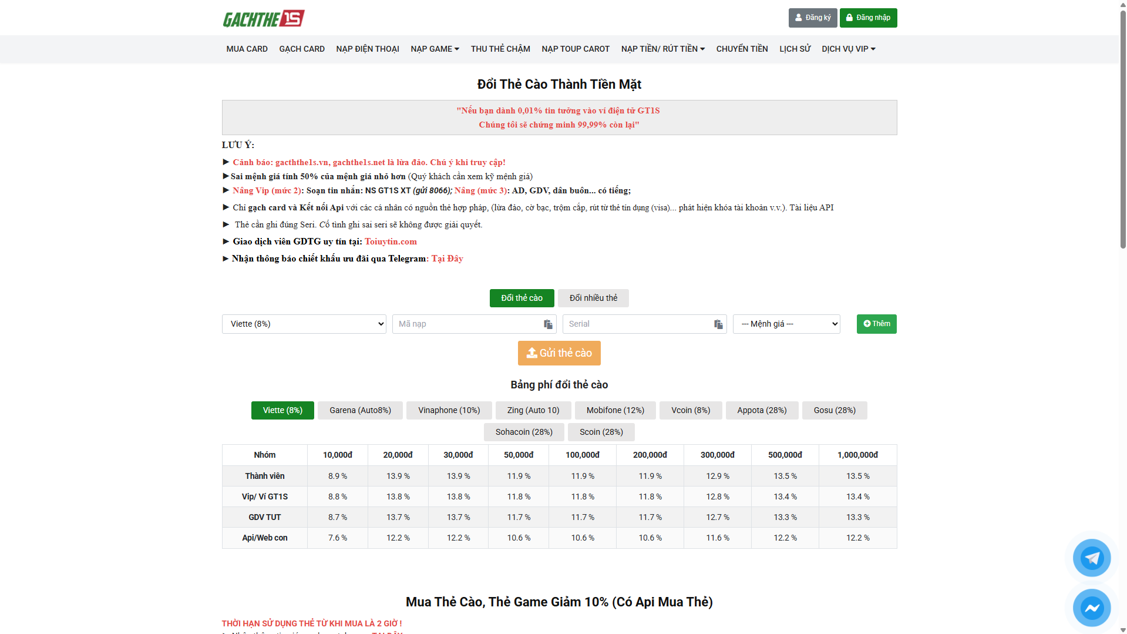The height and width of the screenshot is (634, 1127).
Task: Expand the NẠP GAME menu
Action: (435, 49)
